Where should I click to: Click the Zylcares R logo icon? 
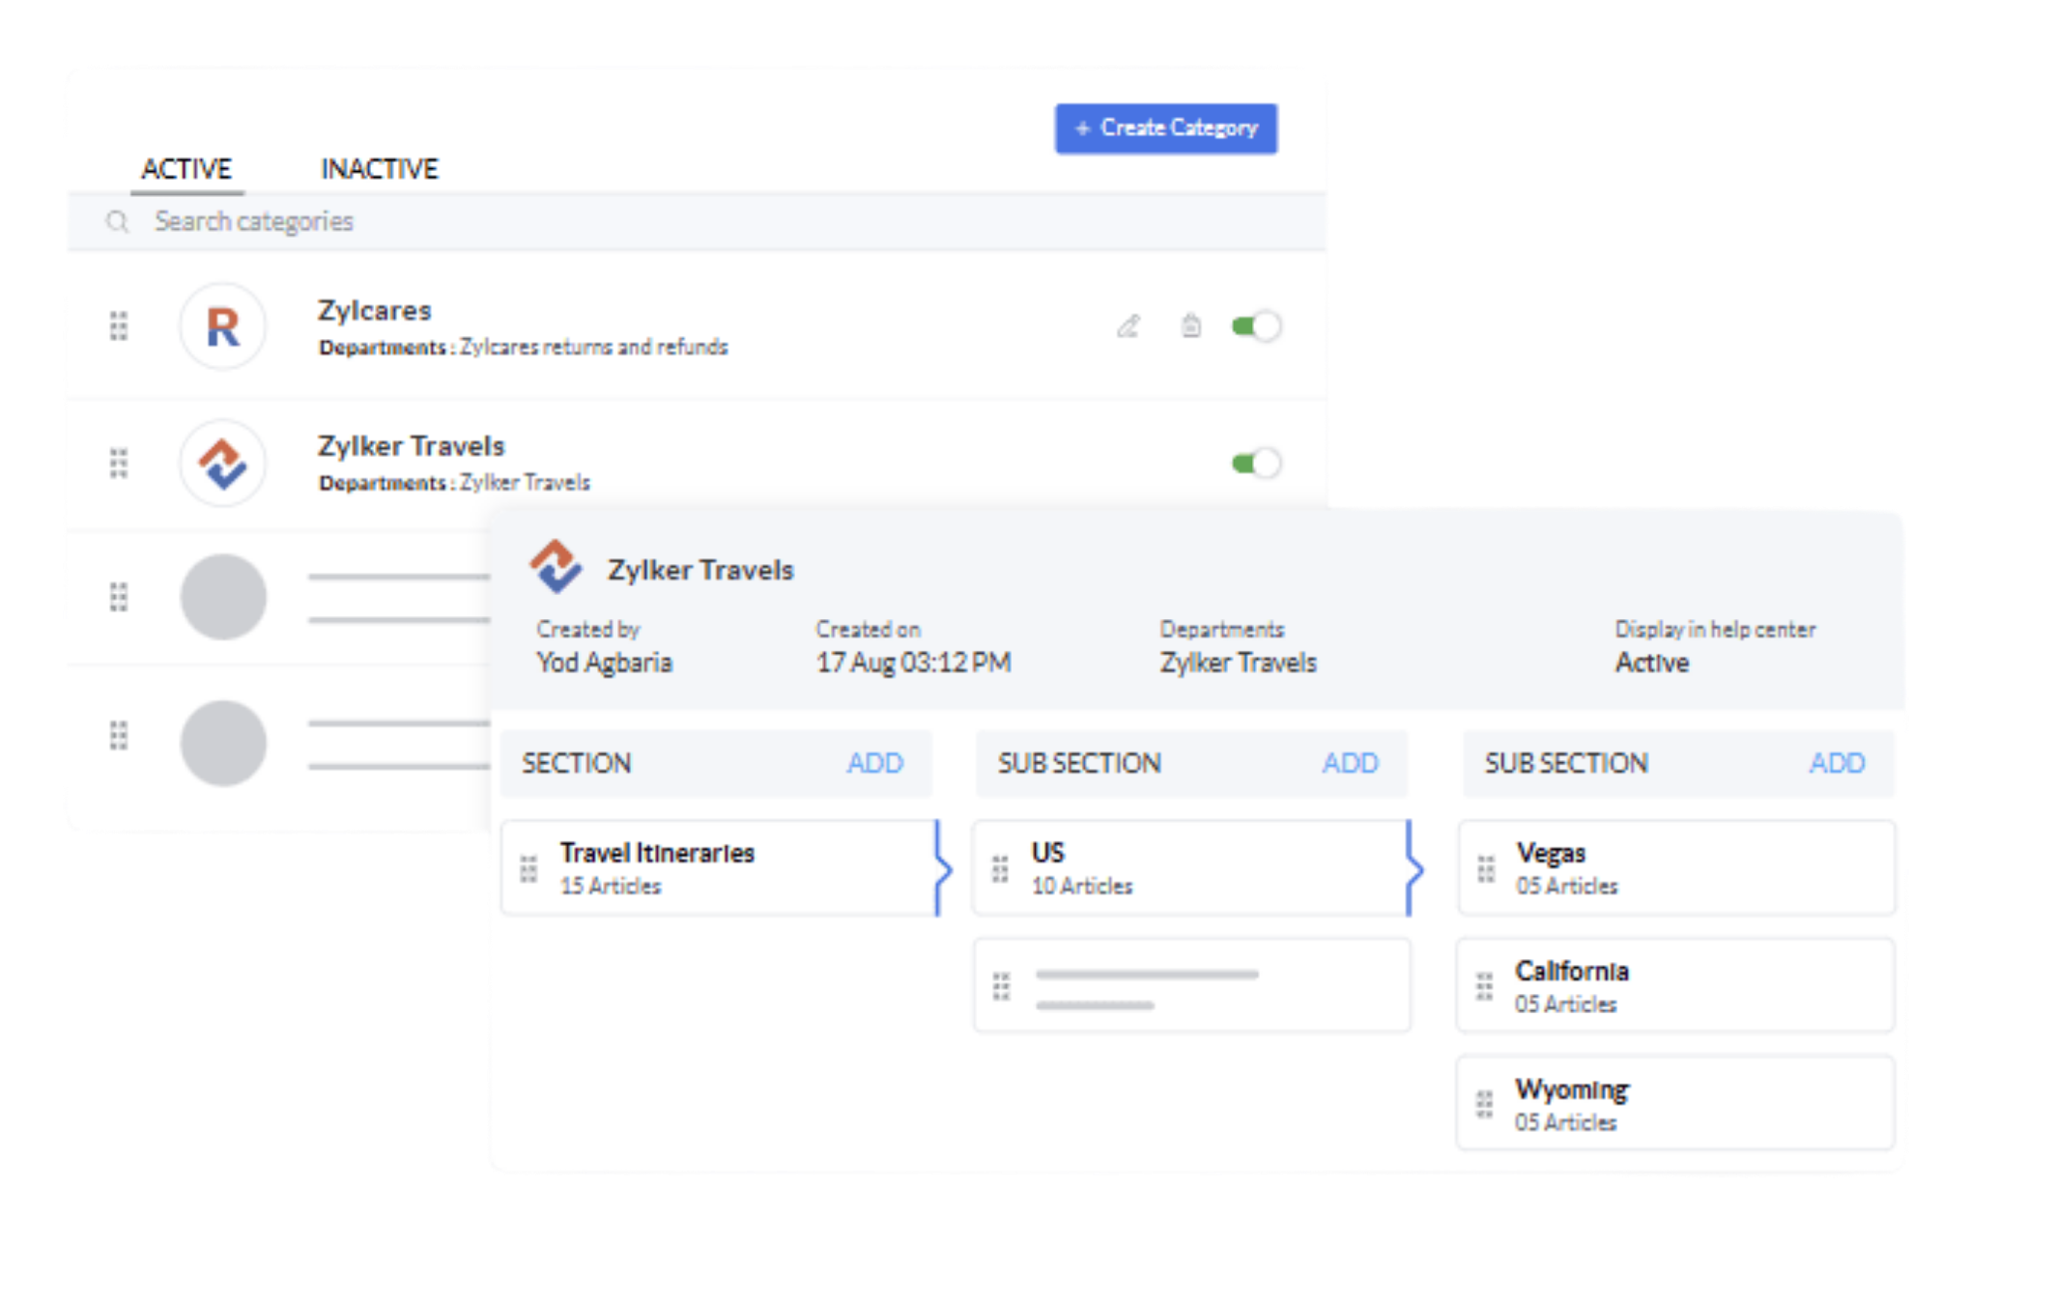(x=223, y=326)
